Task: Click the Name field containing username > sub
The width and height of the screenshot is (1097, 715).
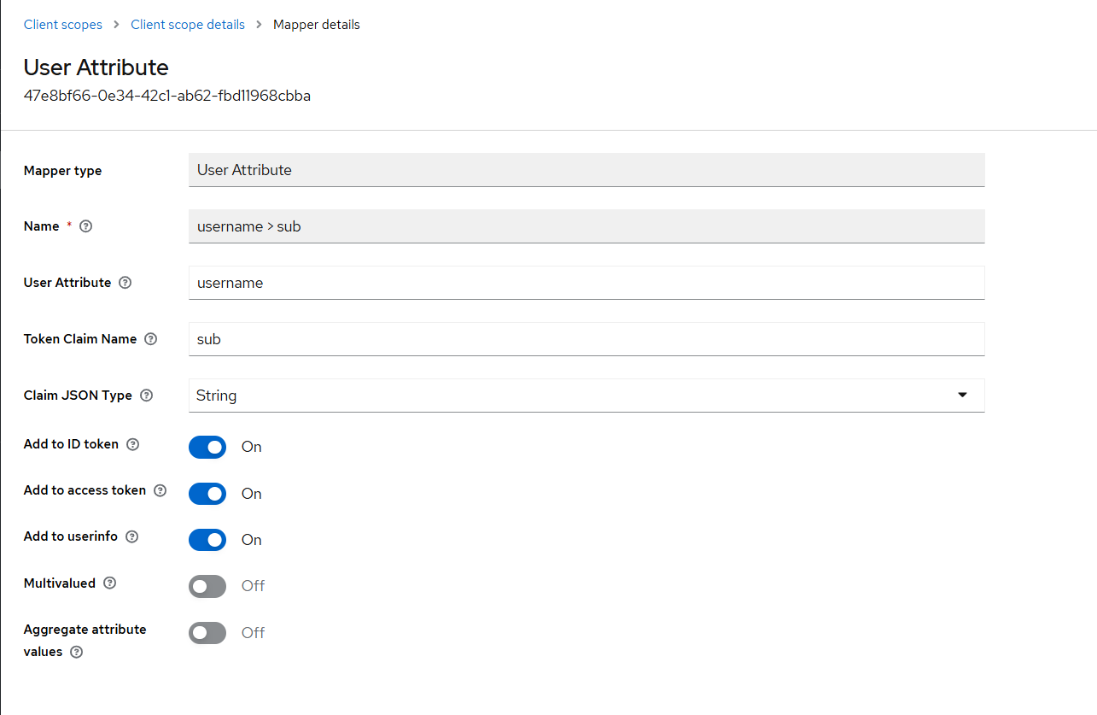Action: [586, 226]
